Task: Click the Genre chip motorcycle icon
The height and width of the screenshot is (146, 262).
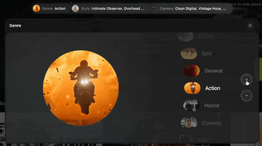Action: 36,8
